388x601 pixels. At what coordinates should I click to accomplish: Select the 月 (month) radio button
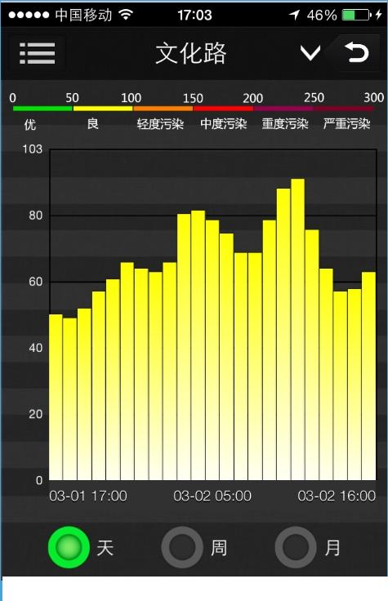point(296,547)
